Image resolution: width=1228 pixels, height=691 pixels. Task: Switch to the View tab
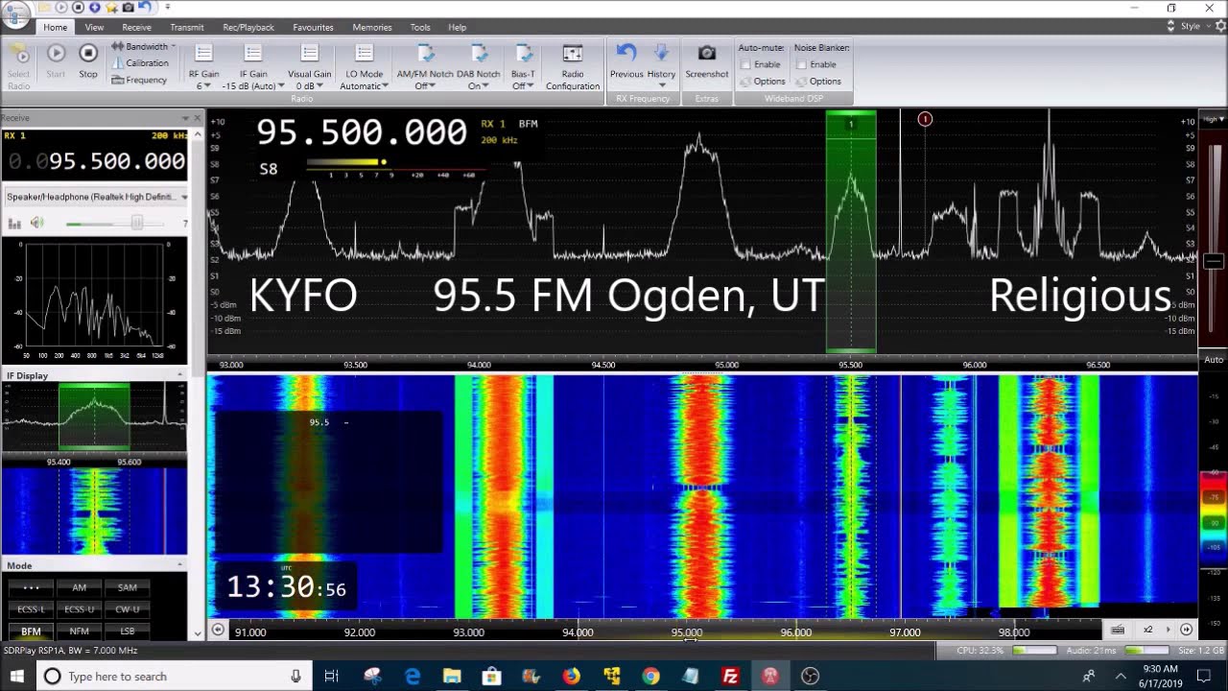(94, 27)
